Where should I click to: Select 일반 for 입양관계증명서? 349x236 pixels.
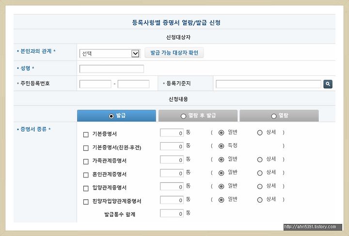pos(221,186)
